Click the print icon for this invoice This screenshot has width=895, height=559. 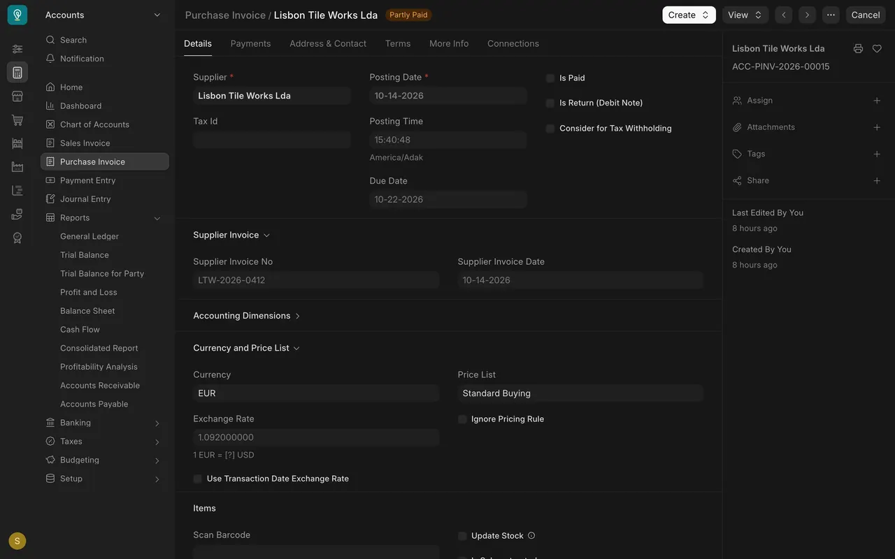coord(858,48)
